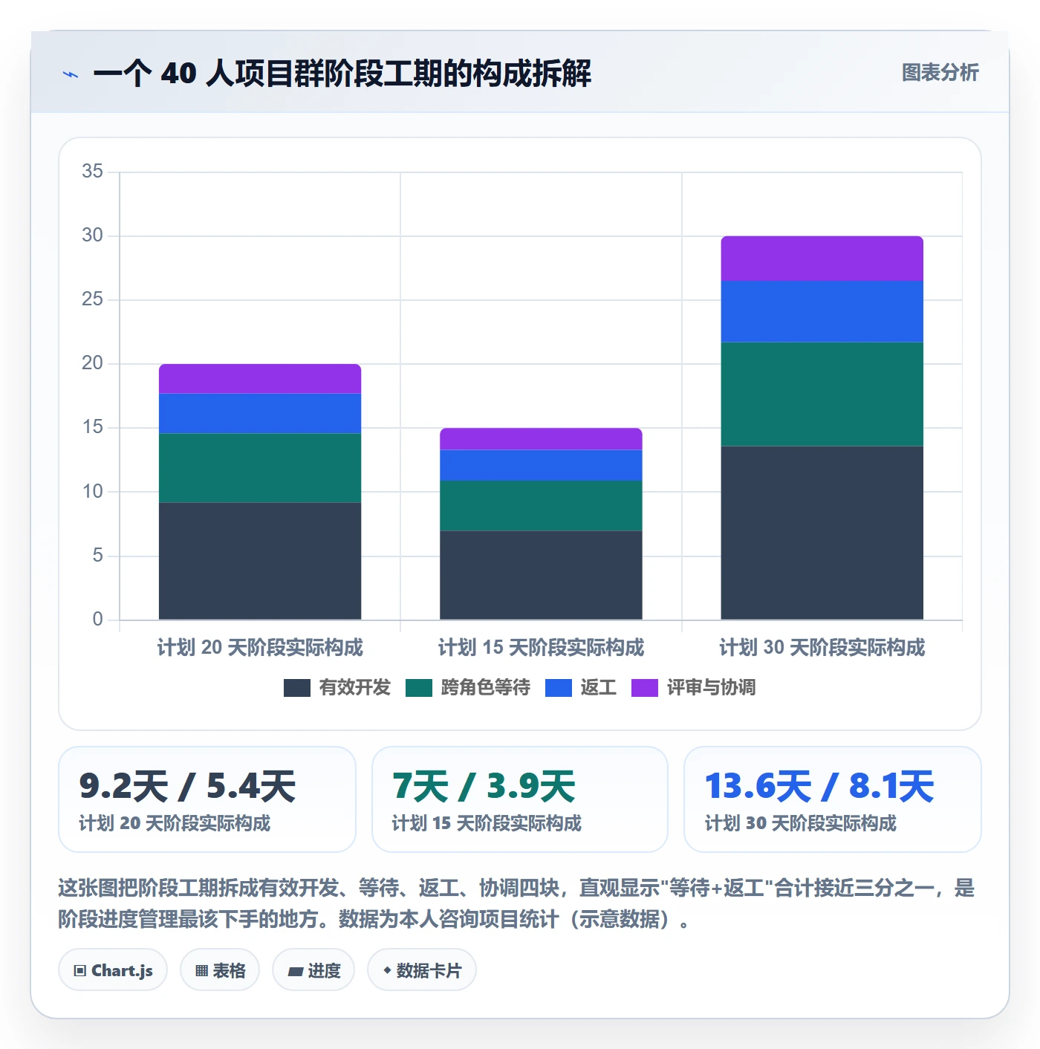The height and width of the screenshot is (1049, 1040).
Task: Click the 评审与协调 legend label text
Action: point(712,688)
